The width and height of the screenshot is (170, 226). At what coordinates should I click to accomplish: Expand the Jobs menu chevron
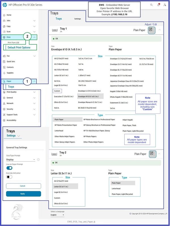pyautogui.click(x=34, y=21)
